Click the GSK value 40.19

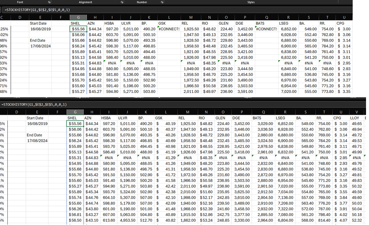pos(166,124)
